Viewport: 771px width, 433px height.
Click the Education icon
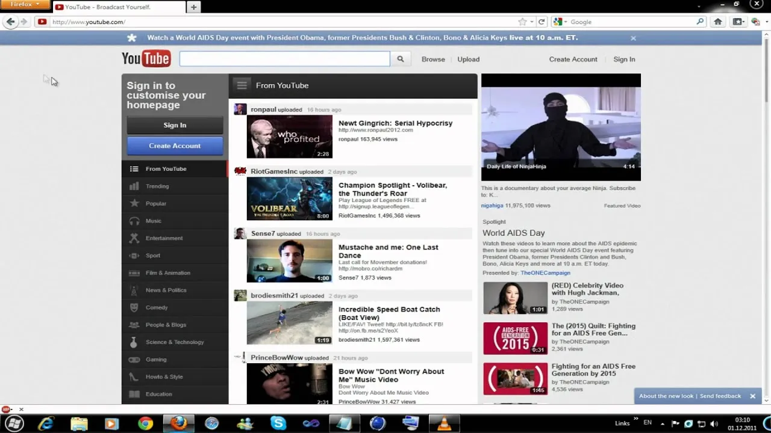coord(134,394)
